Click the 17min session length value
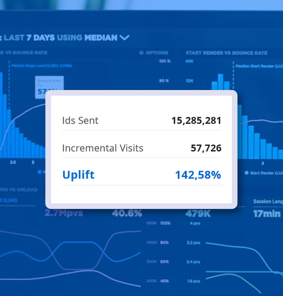Viewport: 283px width, 296px height. [x=267, y=213]
